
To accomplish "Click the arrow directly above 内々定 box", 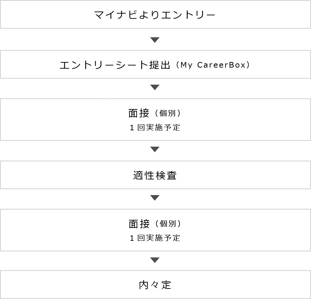I will tap(155, 260).
